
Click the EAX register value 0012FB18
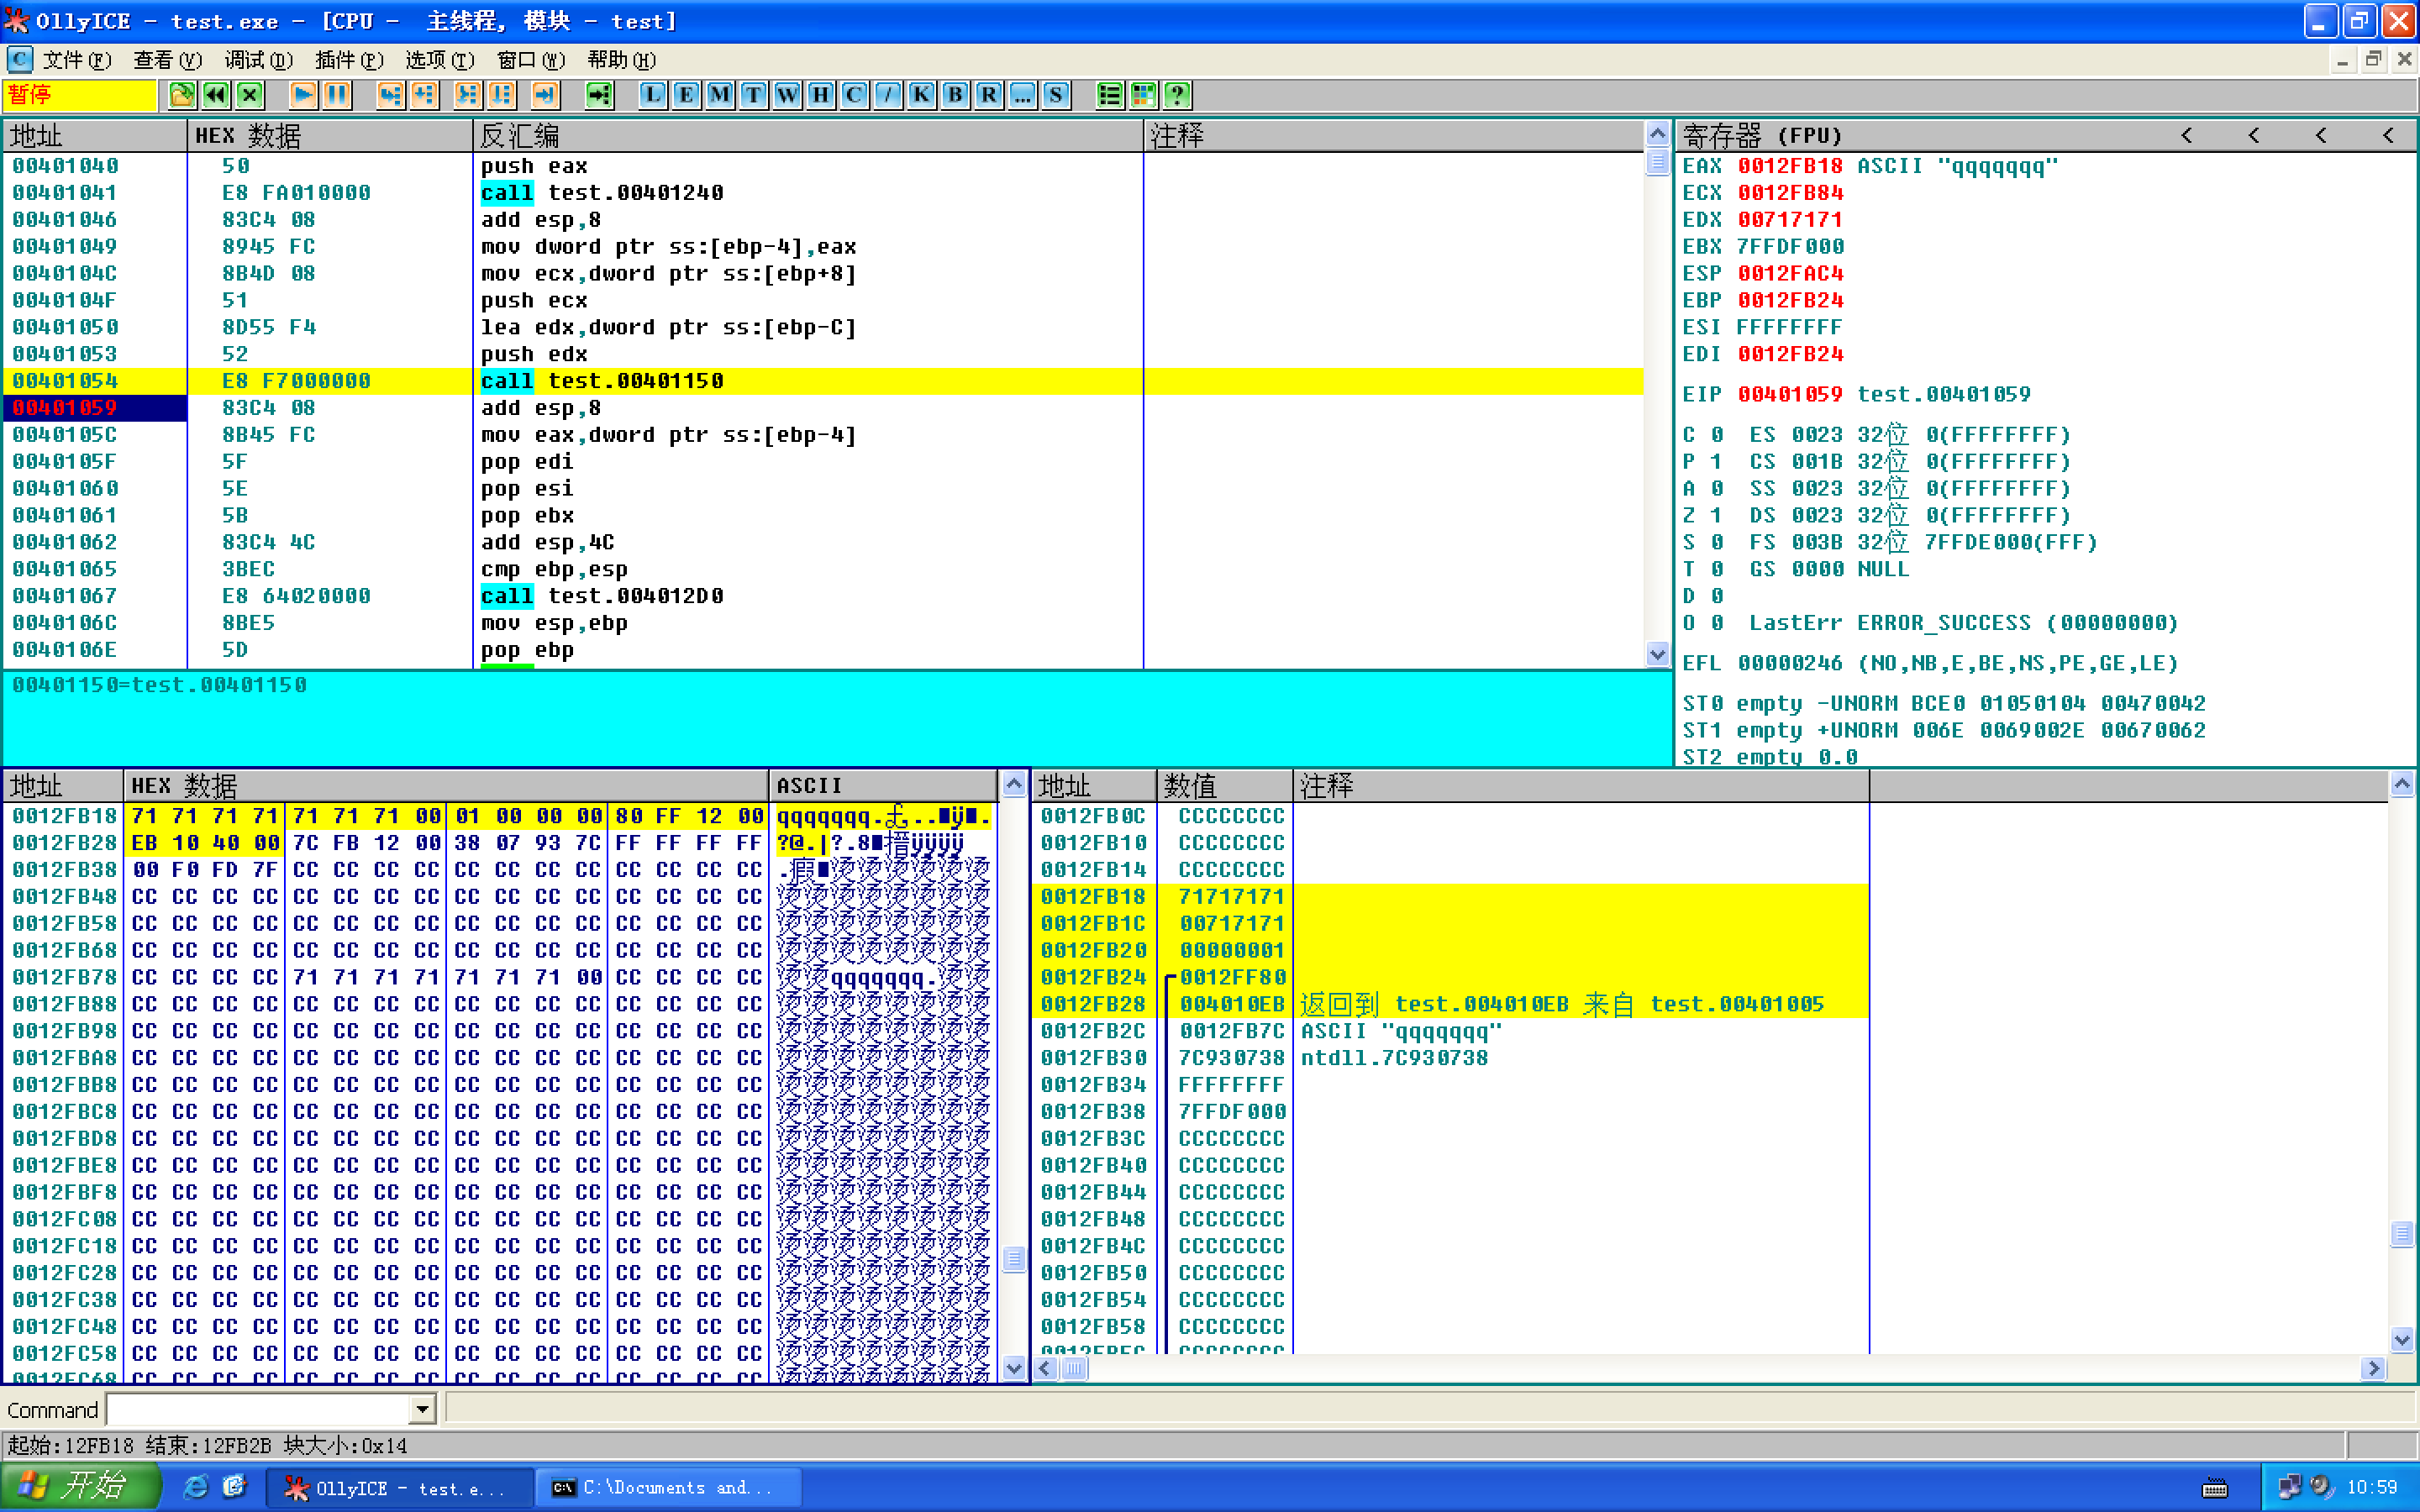pos(1790,166)
